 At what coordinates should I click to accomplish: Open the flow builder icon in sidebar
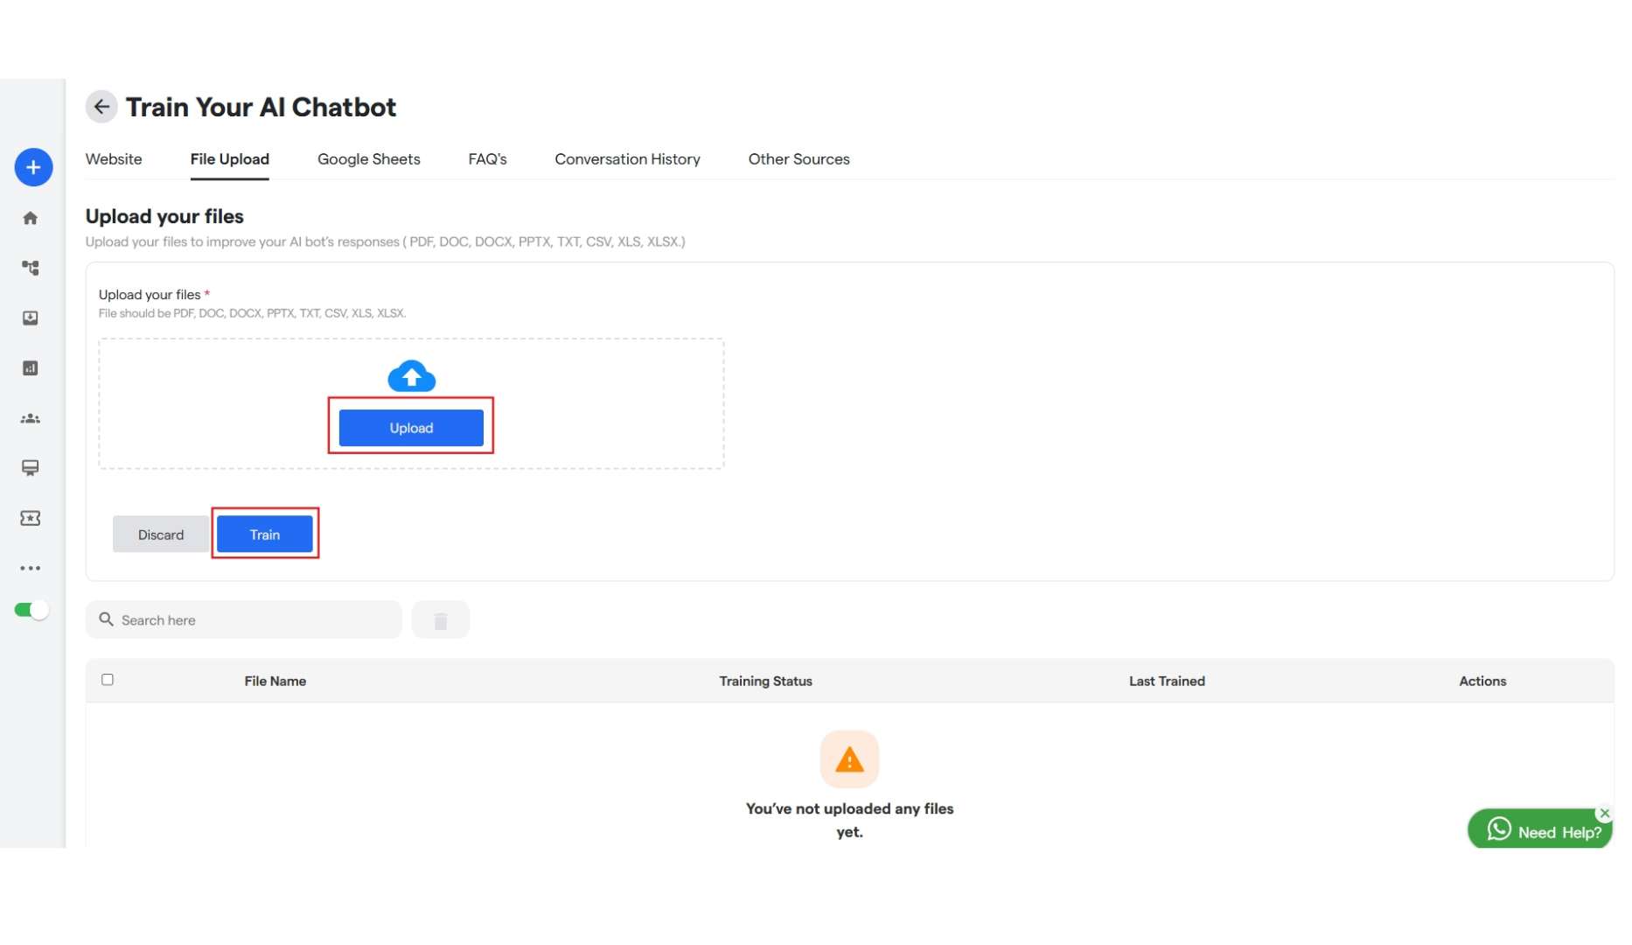(31, 268)
